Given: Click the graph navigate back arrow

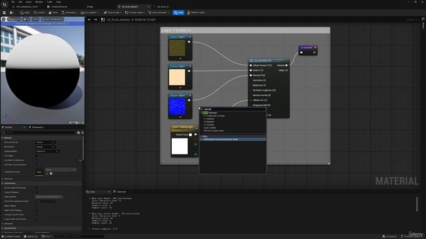Looking at the screenshot, I should (89, 19).
